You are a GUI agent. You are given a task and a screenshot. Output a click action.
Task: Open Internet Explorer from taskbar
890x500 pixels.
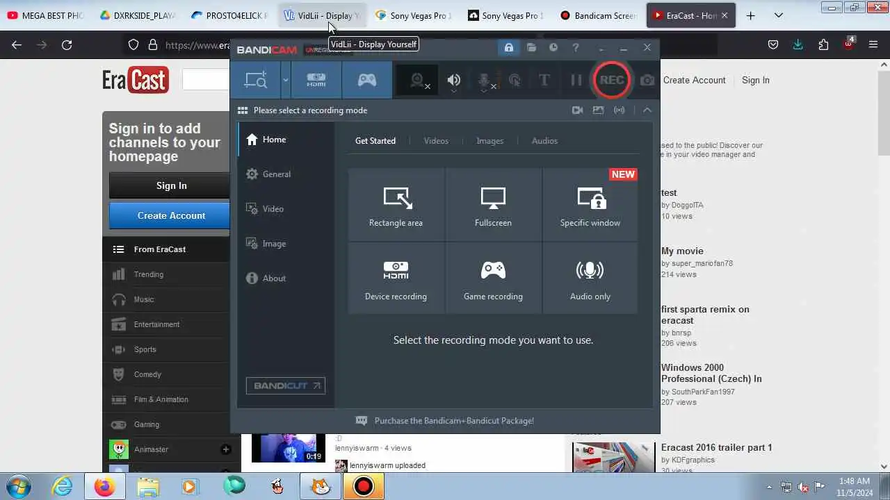tap(62, 486)
